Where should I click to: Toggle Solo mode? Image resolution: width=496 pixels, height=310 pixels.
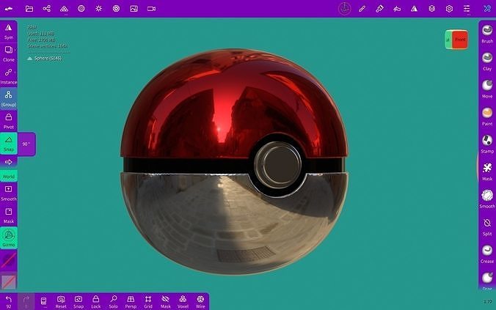point(113,301)
